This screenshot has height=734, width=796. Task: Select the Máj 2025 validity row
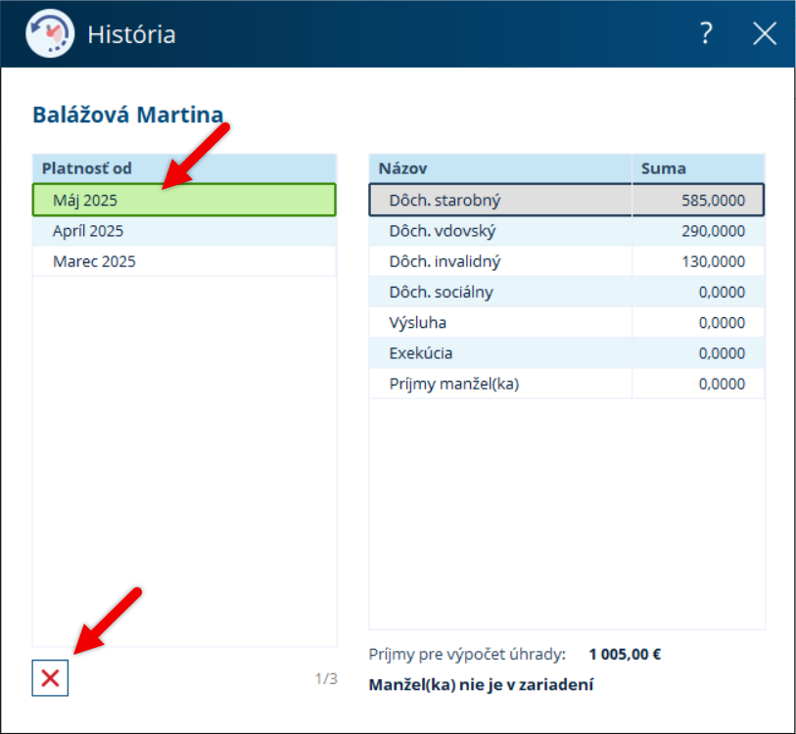click(184, 200)
